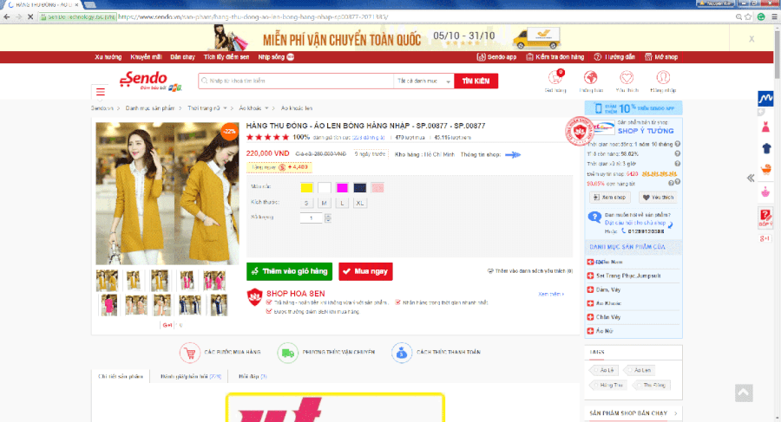Select size S option
This screenshot has height=422, width=781.
coord(306,203)
